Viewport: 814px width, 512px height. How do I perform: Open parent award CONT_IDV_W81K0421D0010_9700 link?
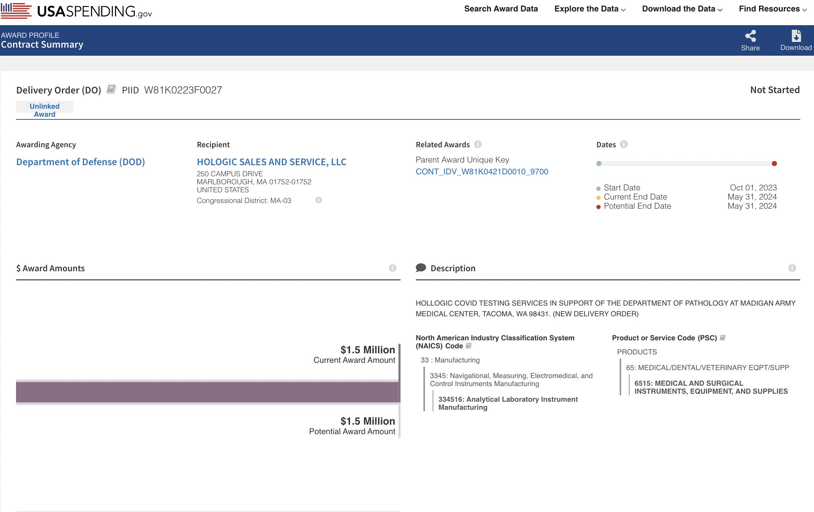pos(482,172)
